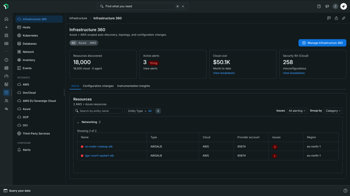Open Network in the sidebar
350x196 pixels.
coord(39,52)
